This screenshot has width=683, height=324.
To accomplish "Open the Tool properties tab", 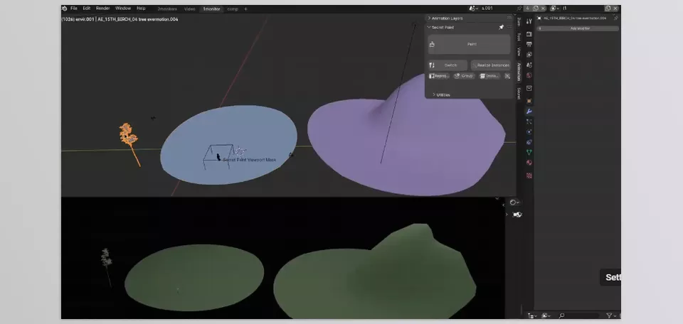I will click(529, 21).
